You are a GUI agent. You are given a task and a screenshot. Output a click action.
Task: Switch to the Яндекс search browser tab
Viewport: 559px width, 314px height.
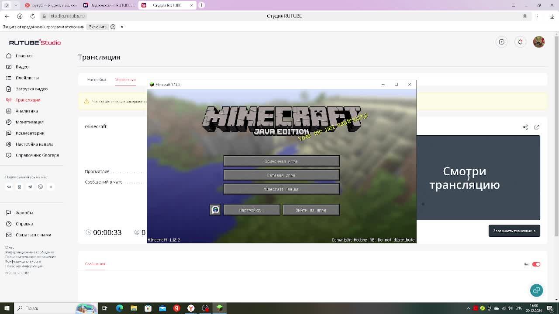(51, 5)
